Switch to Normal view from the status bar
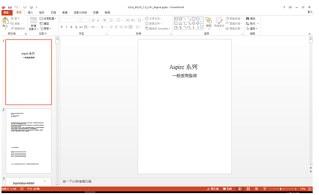 (x=240, y=189)
